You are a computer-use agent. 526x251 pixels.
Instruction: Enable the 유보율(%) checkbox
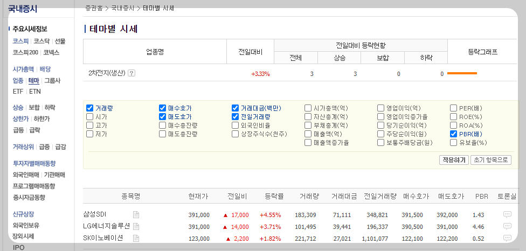pos(454,143)
